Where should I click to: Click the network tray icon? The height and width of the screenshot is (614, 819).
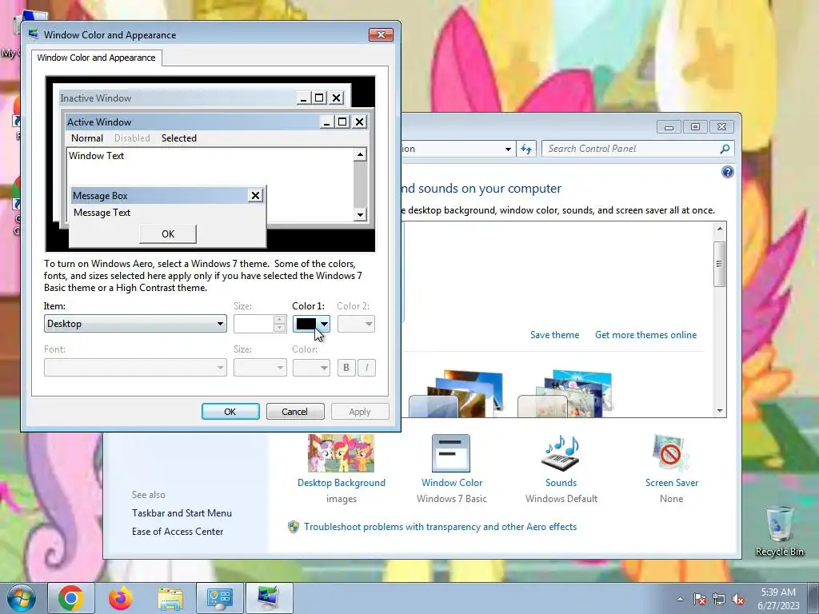coord(719,599)
